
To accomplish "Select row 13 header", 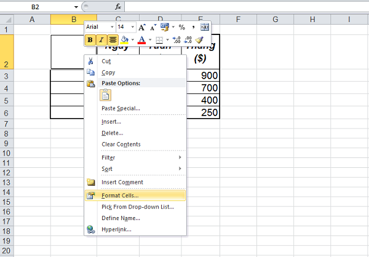I will coord(7,183).
